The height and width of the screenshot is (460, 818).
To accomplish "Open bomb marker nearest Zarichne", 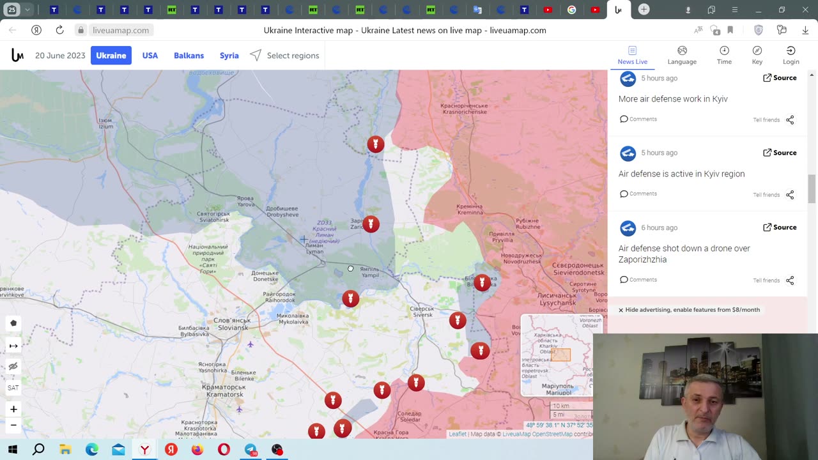I will point(371,224).
